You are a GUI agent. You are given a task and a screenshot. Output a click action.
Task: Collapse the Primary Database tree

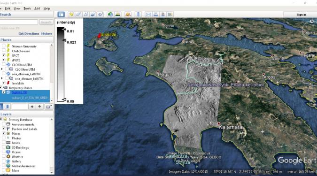pyautogui.click(x=1, y=119)
